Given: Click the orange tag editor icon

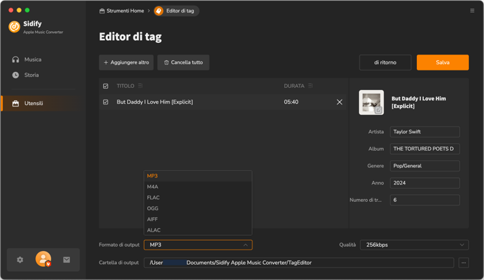Looking at the screenshot, I should pos(158,11).
